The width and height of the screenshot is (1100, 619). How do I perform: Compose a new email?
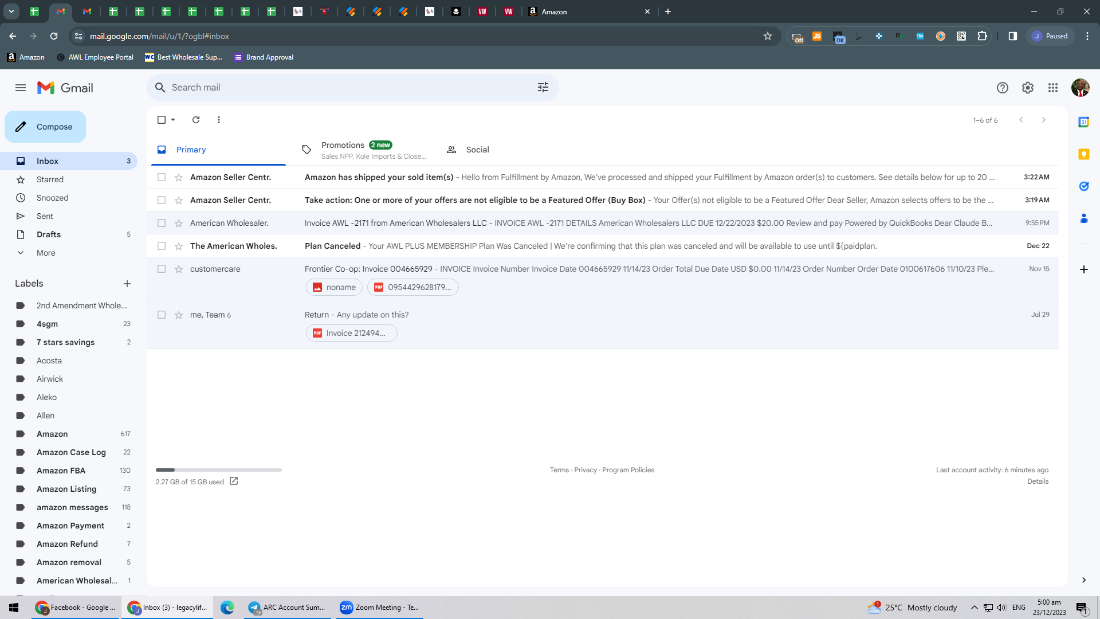[x=45, y=127]
